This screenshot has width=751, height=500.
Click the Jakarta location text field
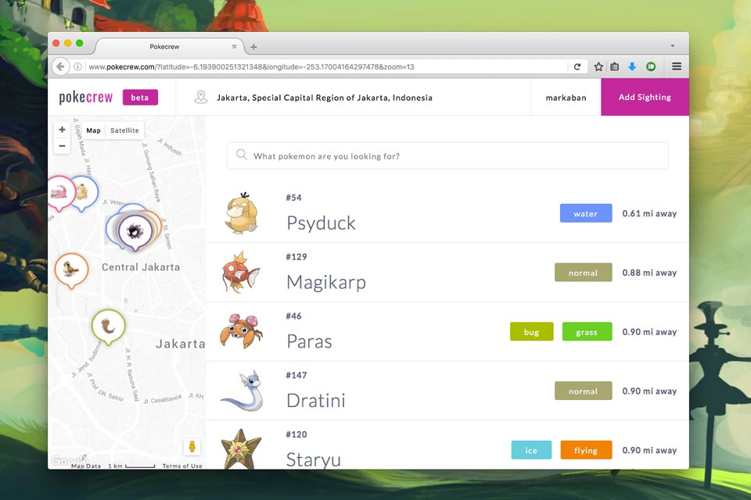[324, 98]
